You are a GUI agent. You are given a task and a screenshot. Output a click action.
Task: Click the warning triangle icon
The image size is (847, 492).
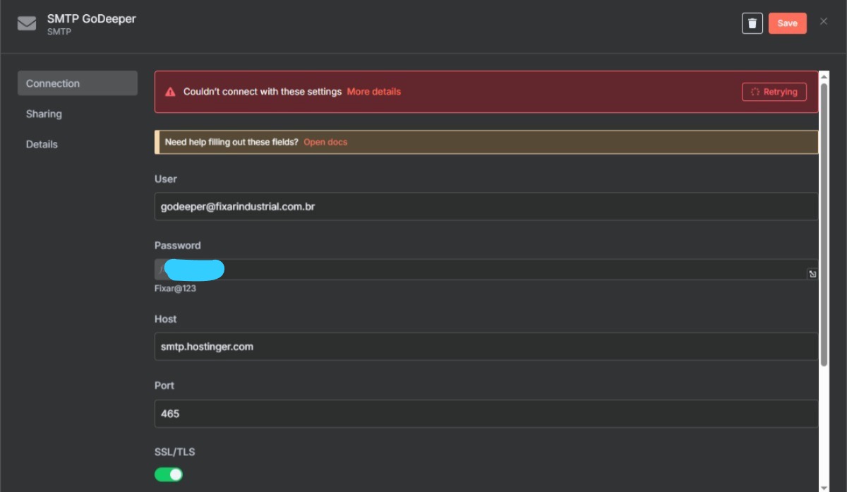point(170,92)
